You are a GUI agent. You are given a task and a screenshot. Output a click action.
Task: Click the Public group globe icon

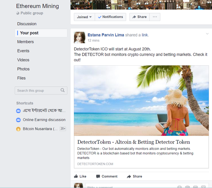click(18, 13)
